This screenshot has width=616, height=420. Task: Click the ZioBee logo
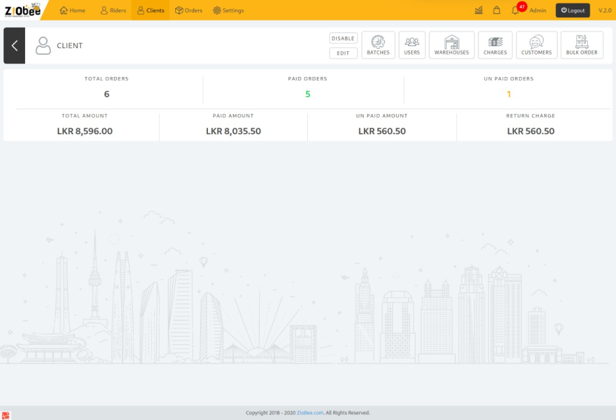(21, 9)
